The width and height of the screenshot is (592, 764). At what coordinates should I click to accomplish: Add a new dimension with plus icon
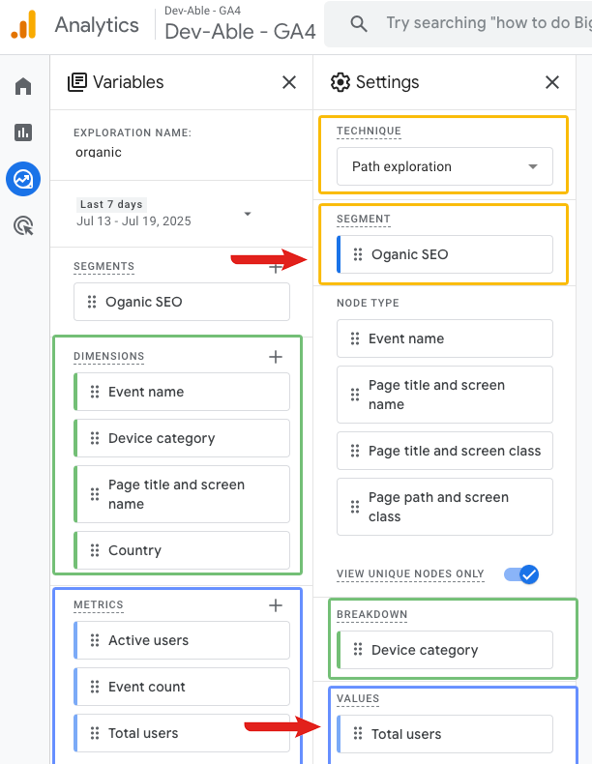[x=276, y=357]
